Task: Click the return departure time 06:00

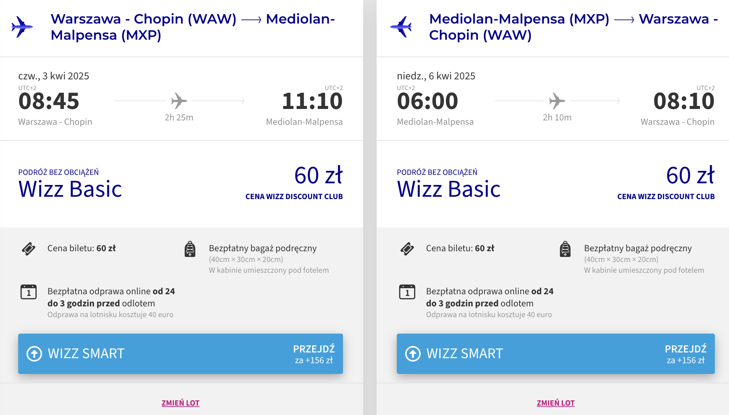Action: pyautogui.click(x=427, y=101)
